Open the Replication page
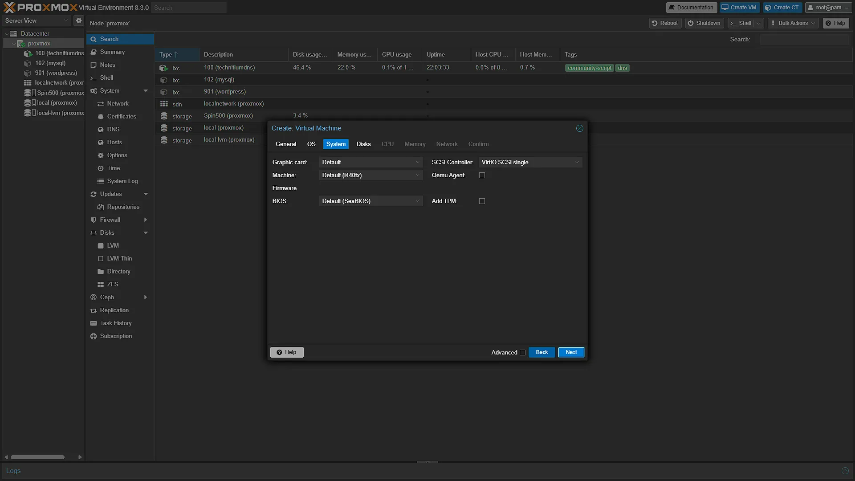Image resolution: width=855 pixels, height=481 pixels. coord(114,310)
